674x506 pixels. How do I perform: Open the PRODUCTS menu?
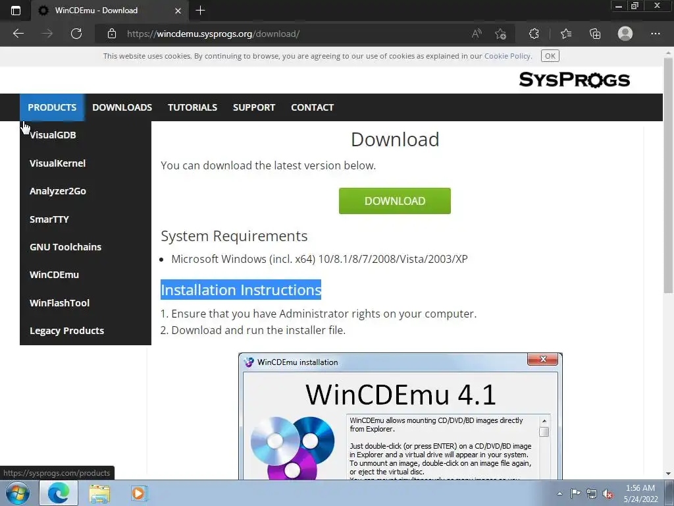coord(52,107)
